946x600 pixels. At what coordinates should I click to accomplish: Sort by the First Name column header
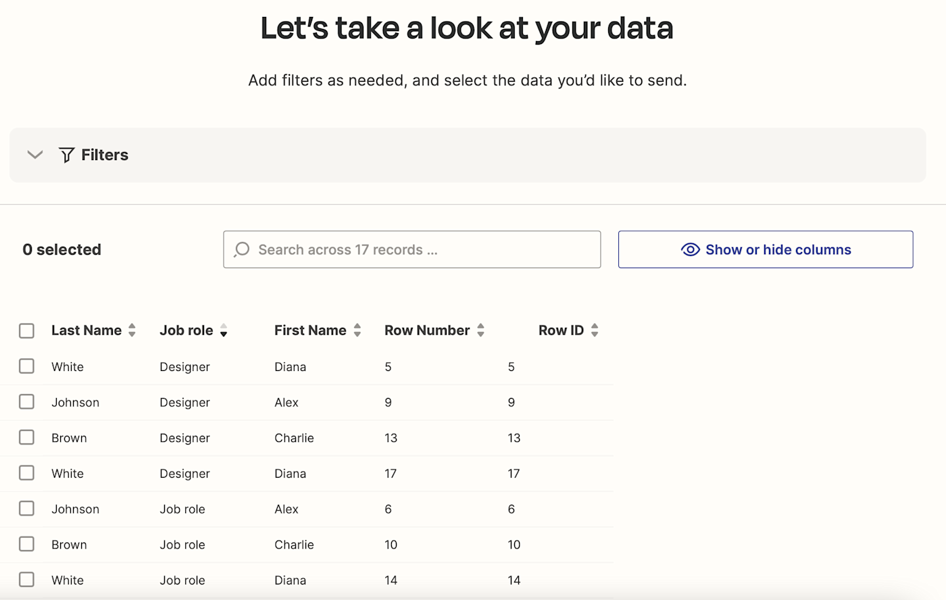pos(310,330)
